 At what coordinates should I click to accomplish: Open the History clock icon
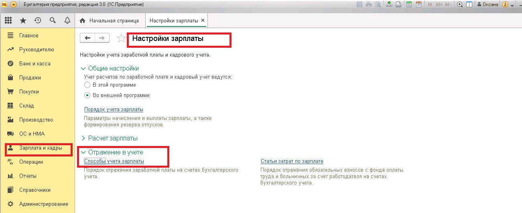pyautogui.click(x=38, y=20)
